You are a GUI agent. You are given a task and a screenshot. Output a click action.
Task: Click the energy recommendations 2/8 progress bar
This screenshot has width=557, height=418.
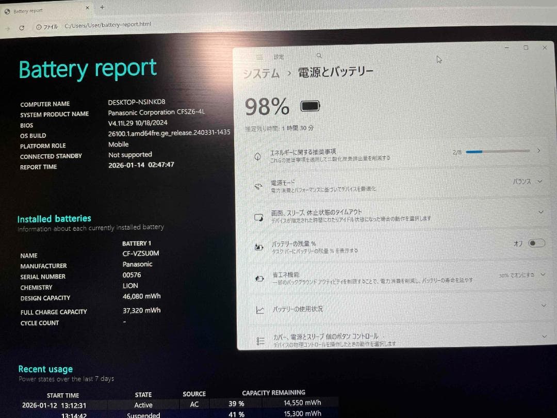tap(497, 152)
